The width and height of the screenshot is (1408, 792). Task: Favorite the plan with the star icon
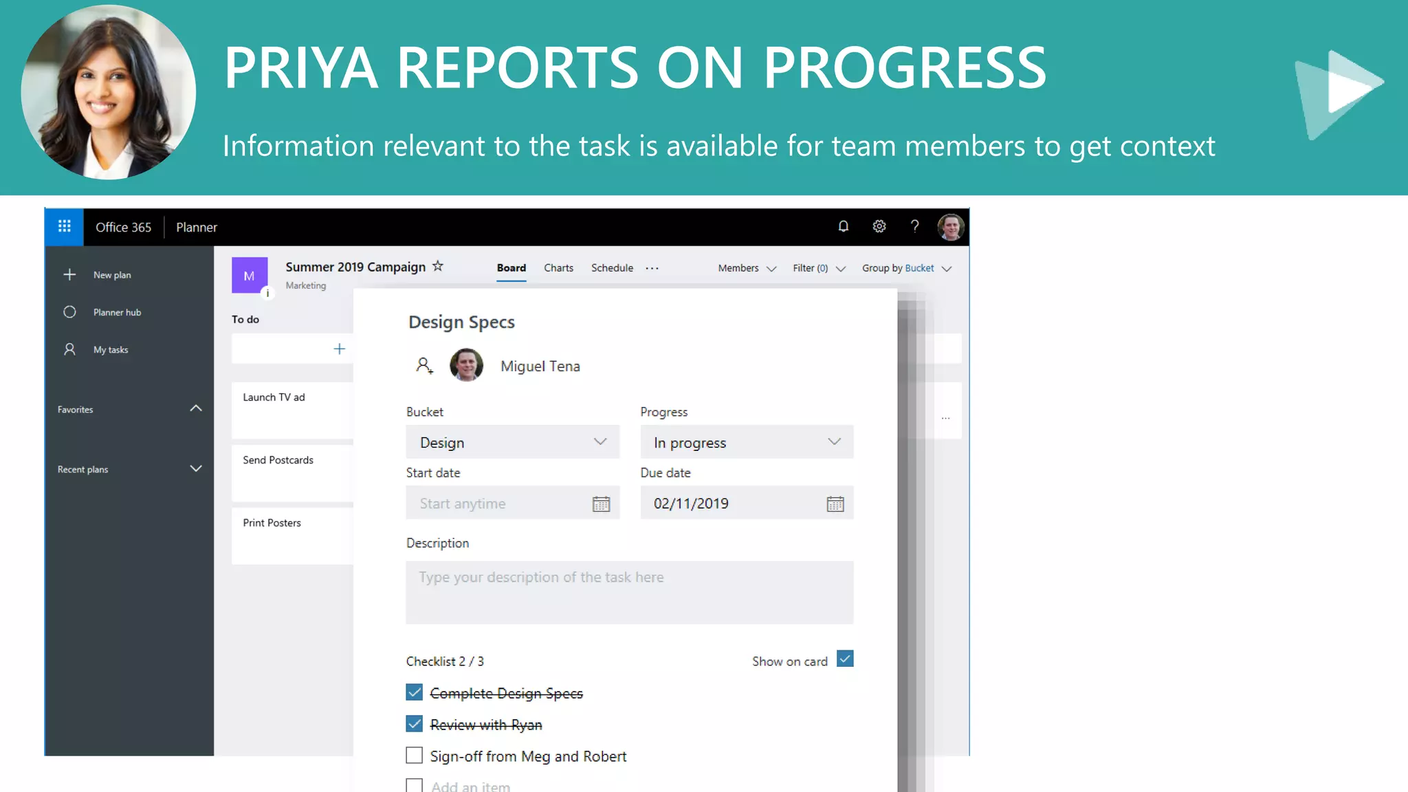[438, 266]
